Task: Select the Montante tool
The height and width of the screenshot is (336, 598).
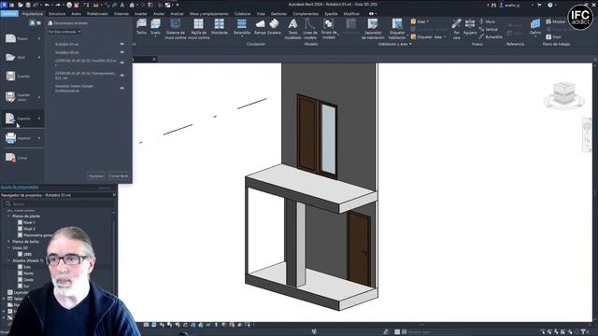Action: pyautogui.click(x=220, y=27)
